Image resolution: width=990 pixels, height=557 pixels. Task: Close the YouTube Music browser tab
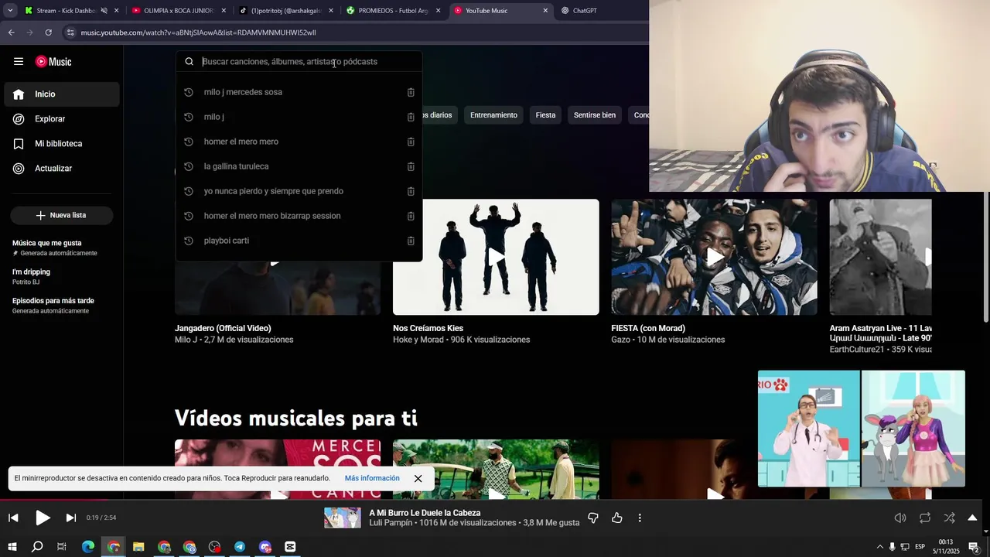(545, 11)
